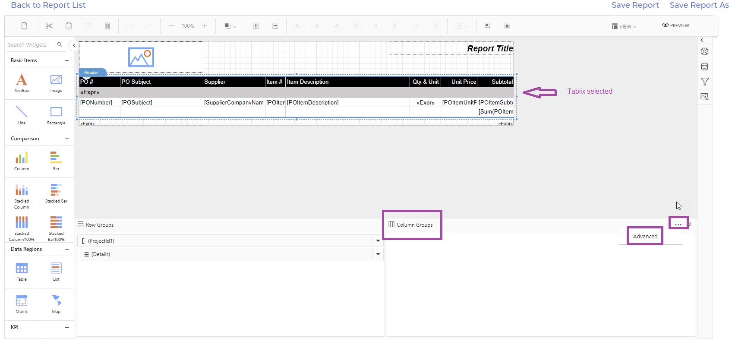Collapse the Data Regions section
The width and height of the screenshot is (735, 348).
pos(67,249)
